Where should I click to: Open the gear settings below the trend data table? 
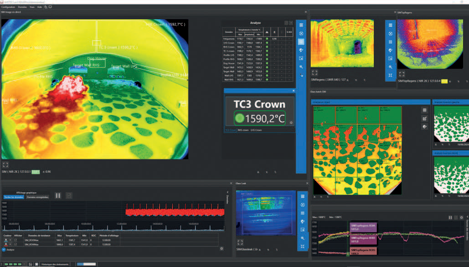pyautogui.click(x=222, y=248)
